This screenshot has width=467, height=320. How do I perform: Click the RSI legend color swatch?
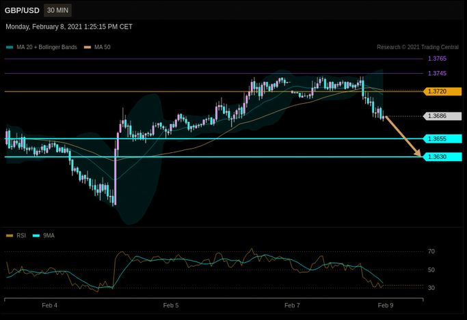[x=10, y=235]
